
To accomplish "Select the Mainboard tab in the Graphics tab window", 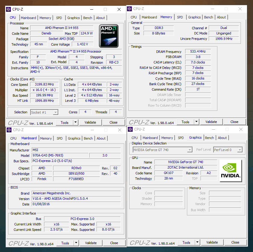I will pos(150,138).
